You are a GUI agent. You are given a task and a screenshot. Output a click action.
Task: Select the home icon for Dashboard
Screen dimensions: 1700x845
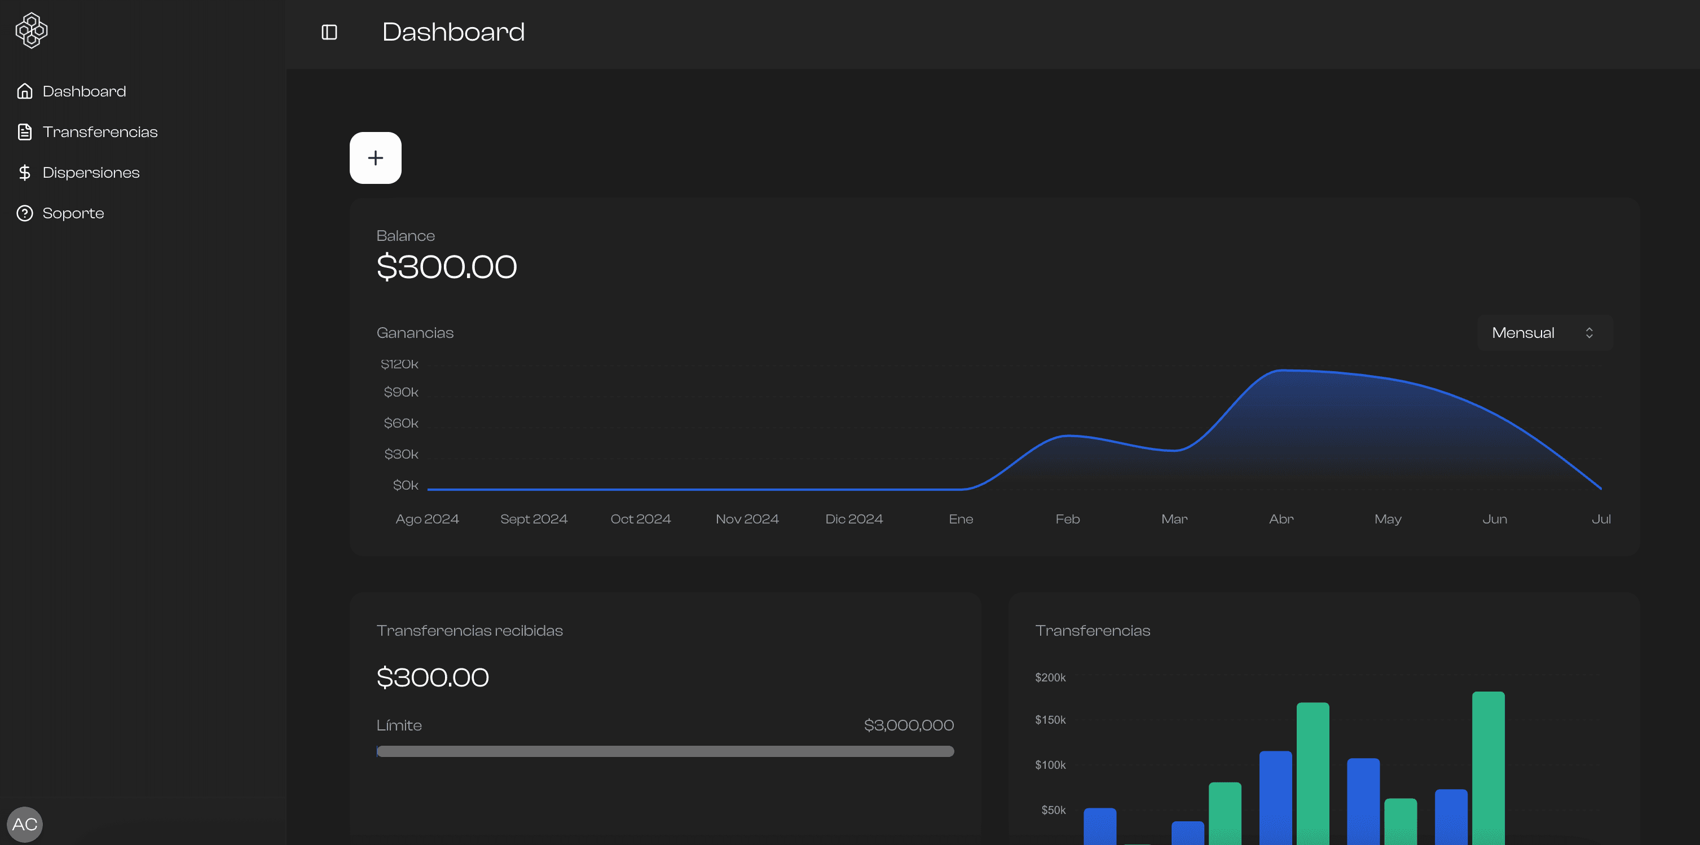click(x=24, y=91)
